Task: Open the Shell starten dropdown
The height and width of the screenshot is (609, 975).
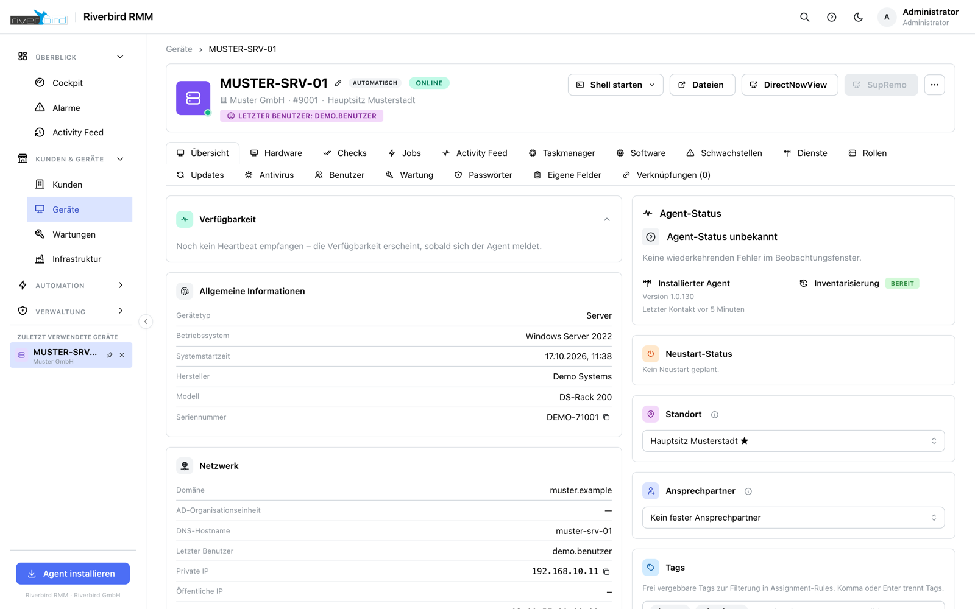Action: point(615,85)
